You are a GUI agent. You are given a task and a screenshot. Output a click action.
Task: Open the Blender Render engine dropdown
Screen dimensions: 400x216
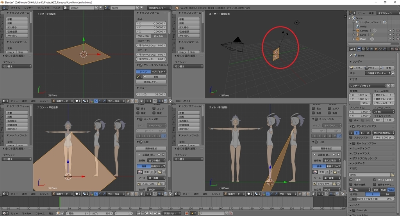click(x=159, y=8)
